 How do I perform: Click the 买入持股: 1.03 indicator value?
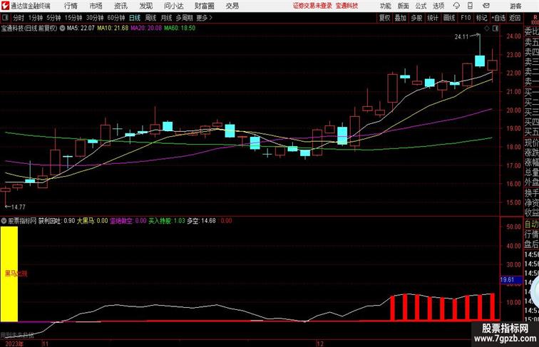tap(167, 221)
